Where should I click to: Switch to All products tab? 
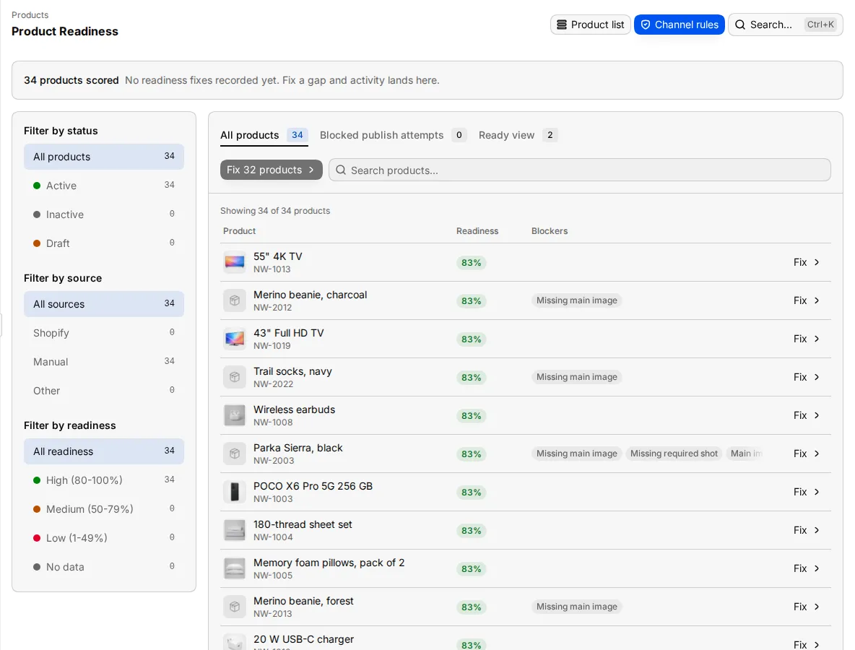point(264,135)
